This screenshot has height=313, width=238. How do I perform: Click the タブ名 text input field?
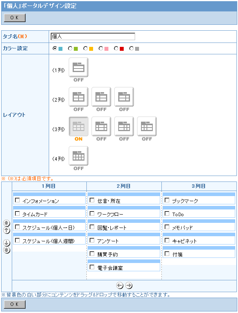tap(93, 37)
